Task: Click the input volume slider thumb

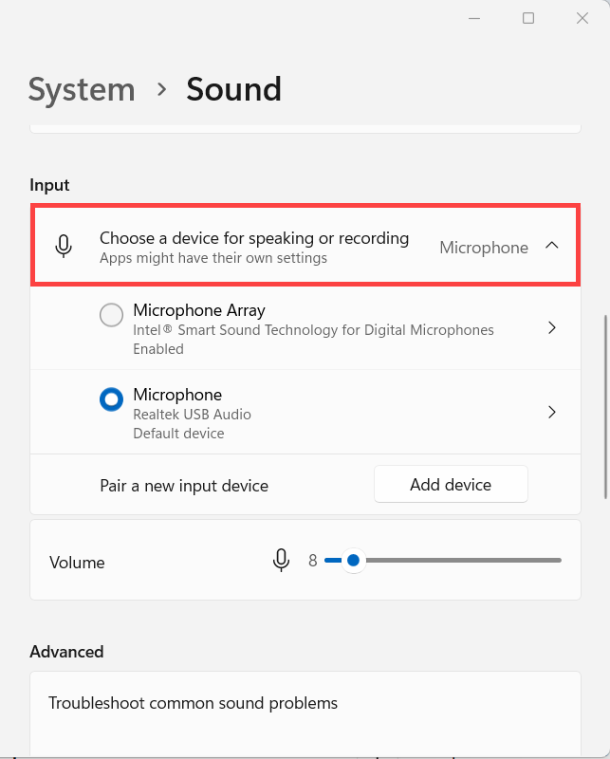Action: (353, 561)
